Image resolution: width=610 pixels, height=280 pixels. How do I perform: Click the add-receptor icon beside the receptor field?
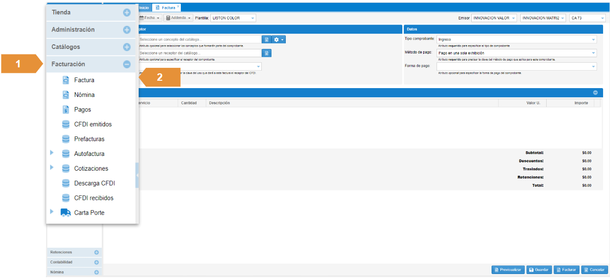click(x=266, y=53)
